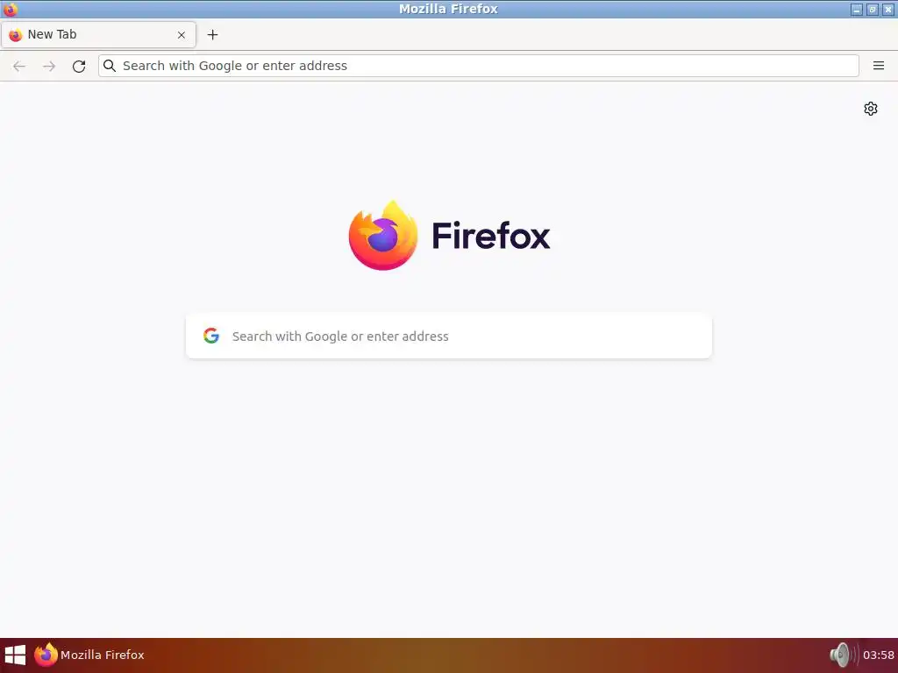The width and height of the screenshot is (898, 673).
Task: Go forward using the forward arrow
Action: tap(49, 66)
